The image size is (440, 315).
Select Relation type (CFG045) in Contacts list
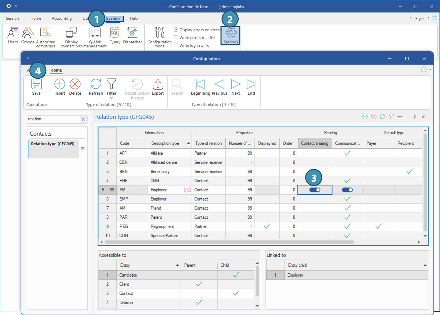53,144
